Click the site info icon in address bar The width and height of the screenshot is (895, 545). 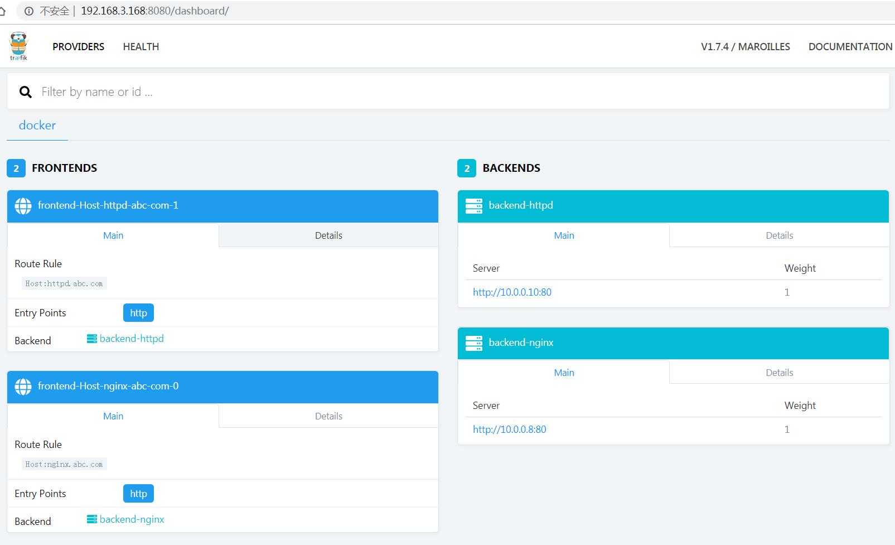pos(29,11)
